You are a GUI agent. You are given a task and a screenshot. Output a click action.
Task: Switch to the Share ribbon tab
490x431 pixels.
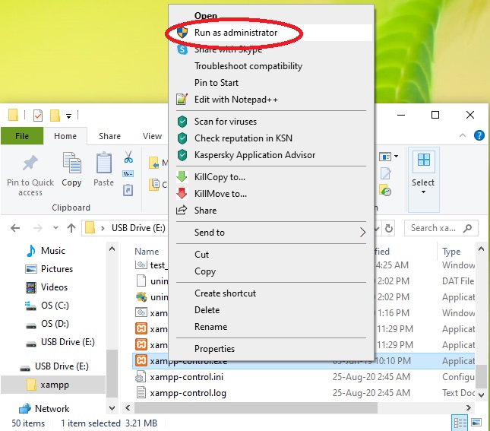(x=109, y=136)
